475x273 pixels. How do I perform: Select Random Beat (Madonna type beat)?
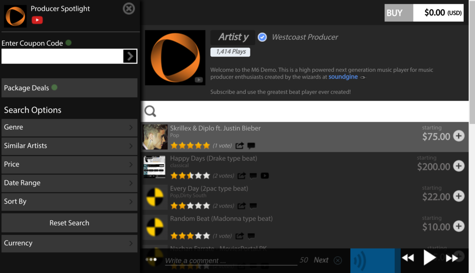(221, 218)
